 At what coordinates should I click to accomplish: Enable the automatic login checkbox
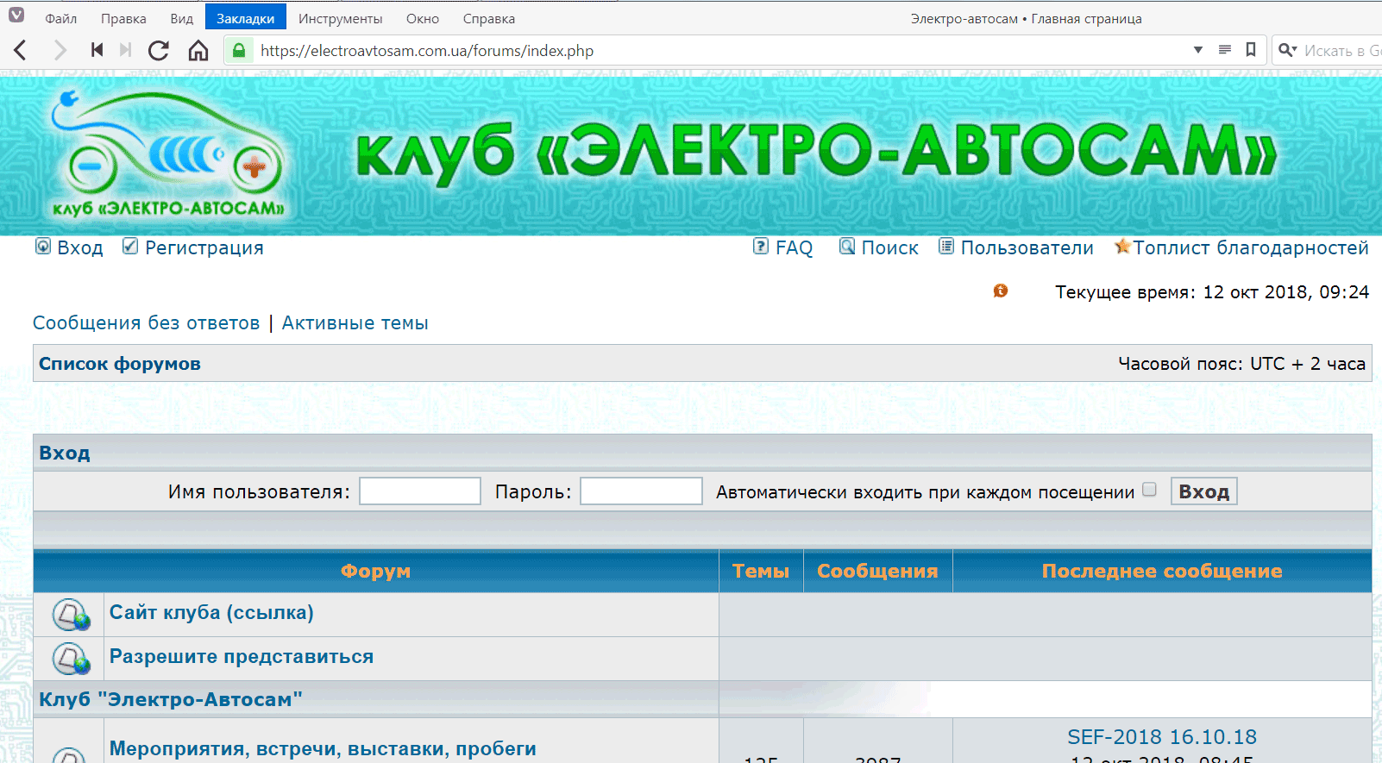click(x=1149, y=490)
